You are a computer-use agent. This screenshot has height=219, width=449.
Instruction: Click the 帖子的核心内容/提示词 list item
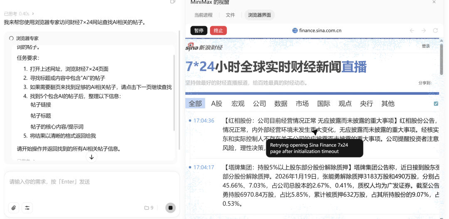[57, 126]
